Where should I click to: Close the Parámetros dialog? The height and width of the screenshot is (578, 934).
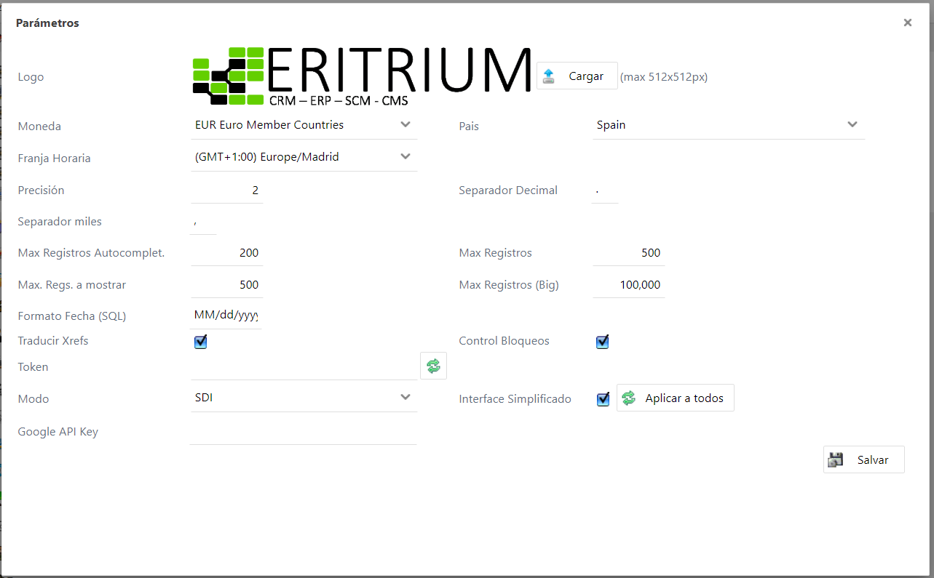tap(907, 23)
